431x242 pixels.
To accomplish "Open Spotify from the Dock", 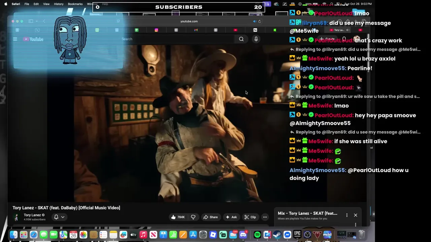I will point(257,235).
